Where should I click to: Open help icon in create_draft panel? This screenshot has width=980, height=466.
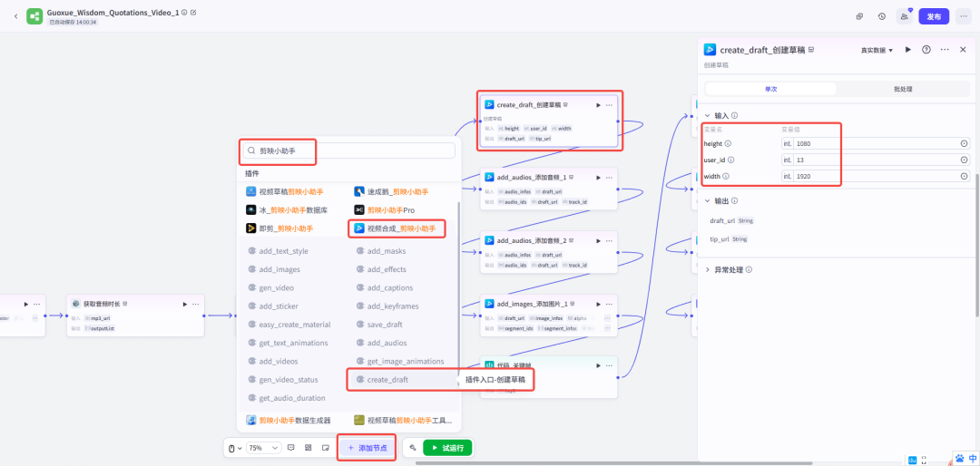coord(926,49)
